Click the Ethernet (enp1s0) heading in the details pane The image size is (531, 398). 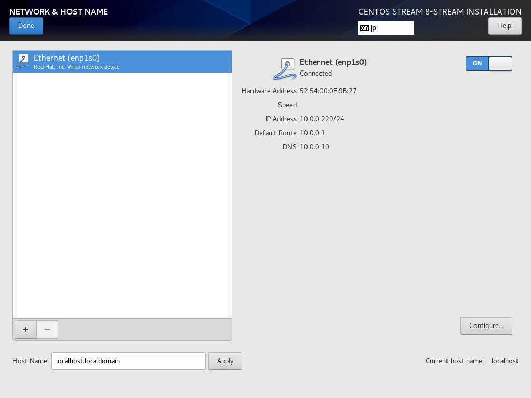[333, 62]
